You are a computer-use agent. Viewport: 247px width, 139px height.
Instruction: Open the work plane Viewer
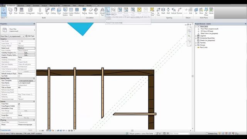pos(211,11)
